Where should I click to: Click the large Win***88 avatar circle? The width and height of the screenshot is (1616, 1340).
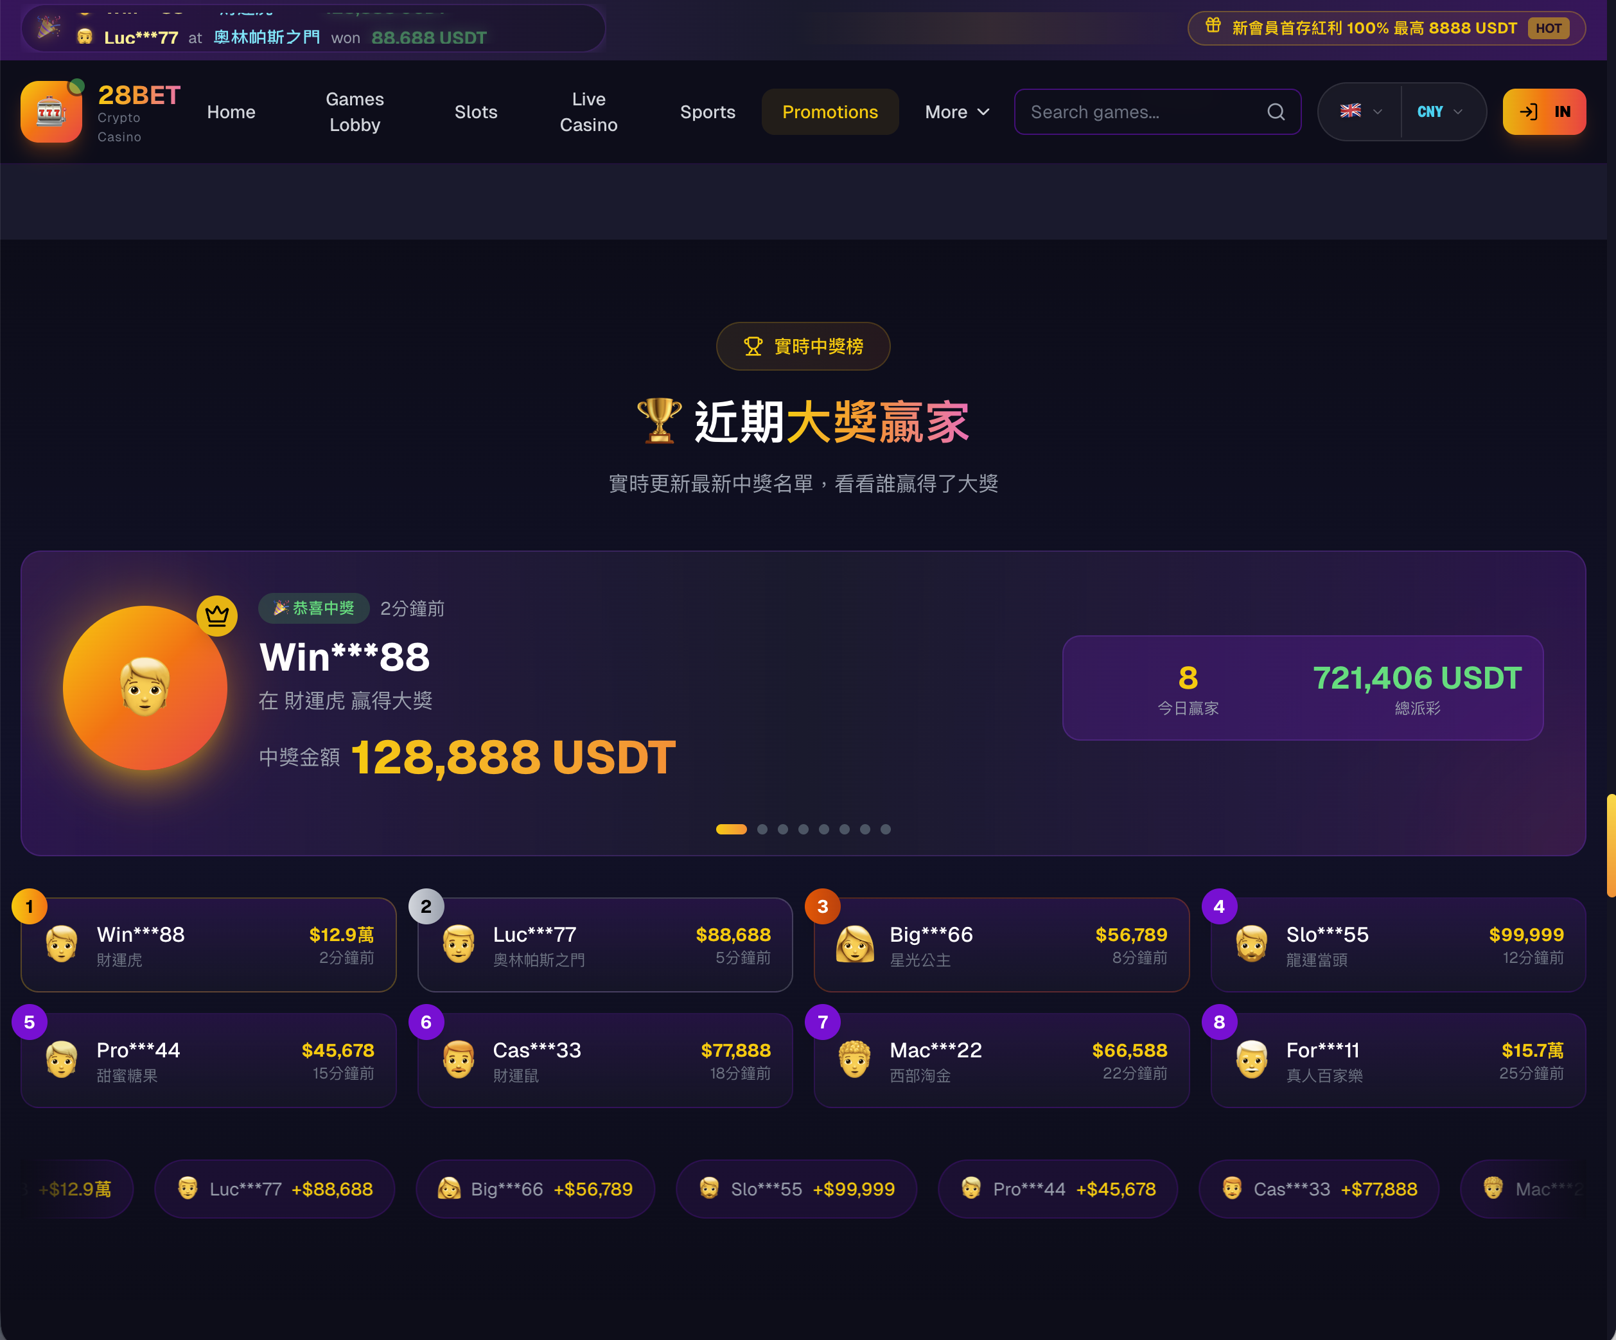[145, 688]
